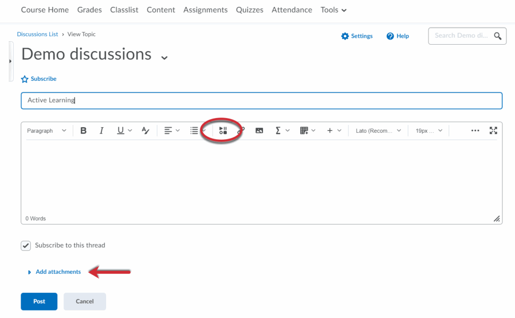Click the Bold formatting icon
Image resolution: width=515 pixels, height=318 pixels.
coord(83,131)
